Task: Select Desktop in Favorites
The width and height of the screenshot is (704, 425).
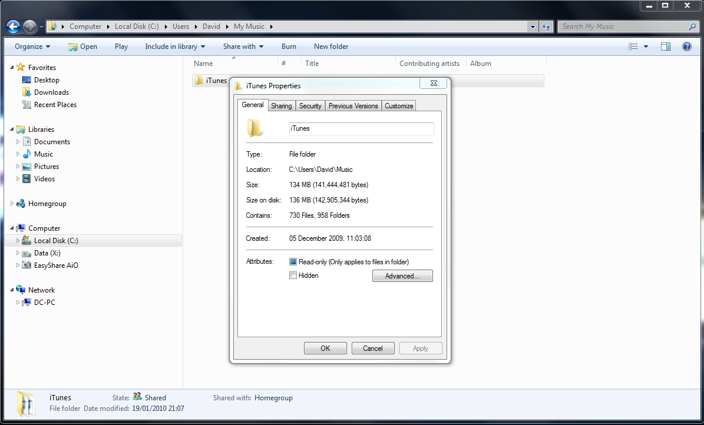Action: point(47,80)
